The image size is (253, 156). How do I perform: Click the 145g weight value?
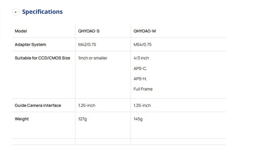coord(138,119)
